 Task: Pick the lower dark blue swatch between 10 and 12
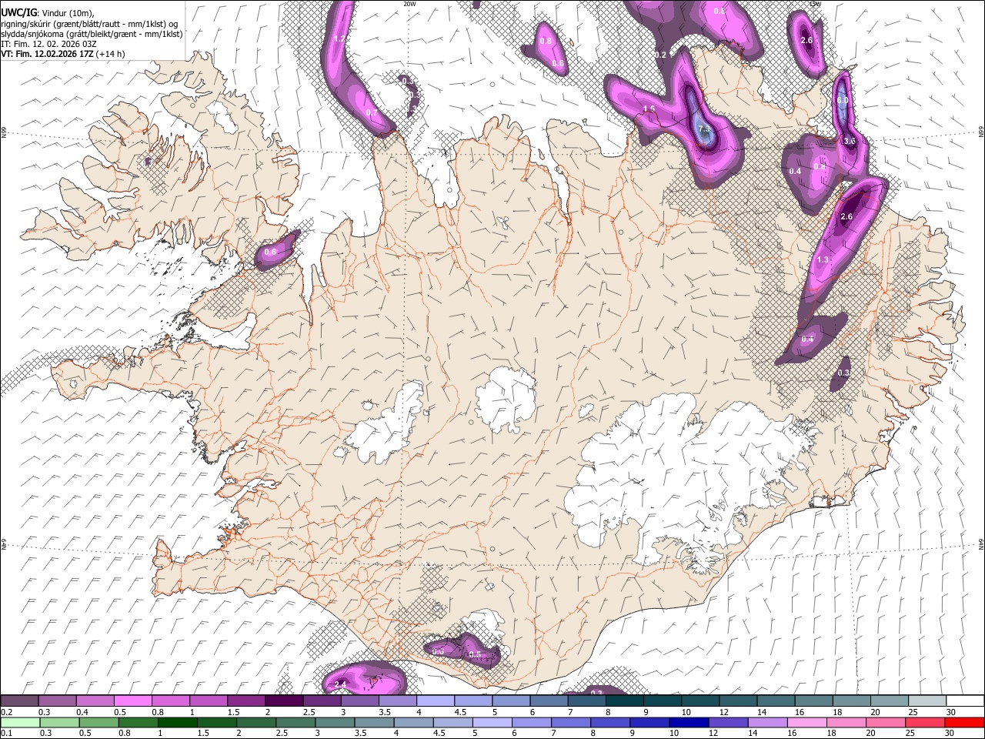point(688,722)
